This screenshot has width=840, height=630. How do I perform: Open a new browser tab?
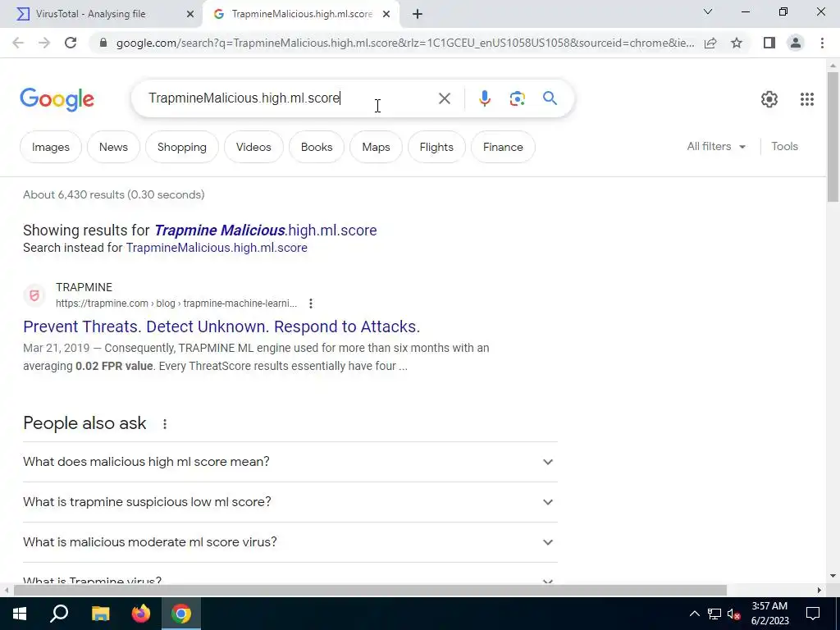click(x=418, y=15)
